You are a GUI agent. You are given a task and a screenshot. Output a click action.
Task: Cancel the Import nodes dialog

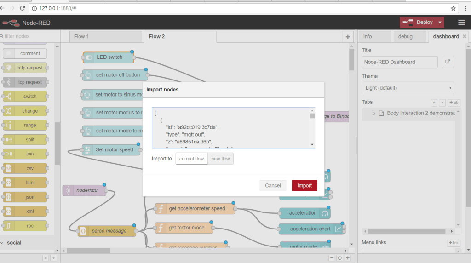point(273,185)
